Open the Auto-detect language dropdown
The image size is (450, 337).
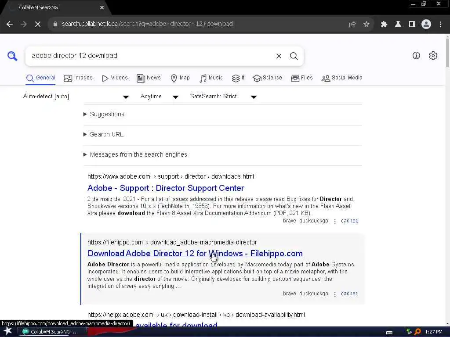click(x=76, y=97)
